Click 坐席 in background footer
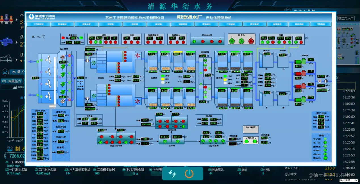This screenshot has height=184, width=360. pos(267,170)
